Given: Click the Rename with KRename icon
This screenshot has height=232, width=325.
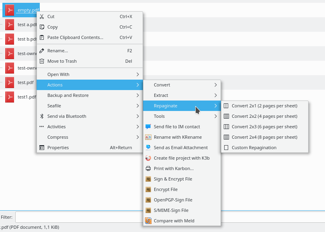Looking at the screenshot, I should tap(148, 137).
